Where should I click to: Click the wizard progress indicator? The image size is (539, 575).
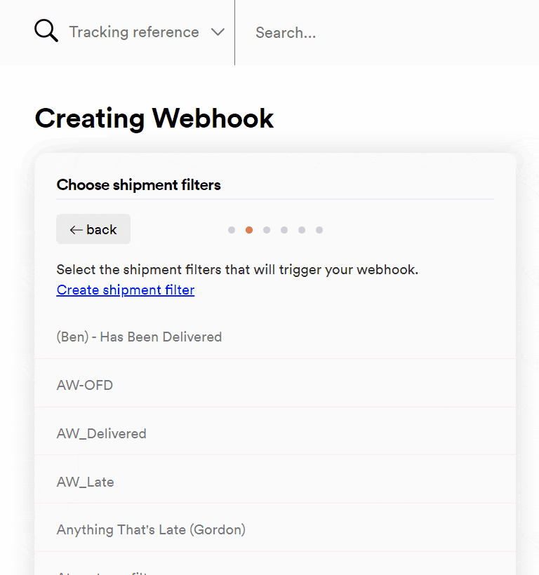[275, 229]
